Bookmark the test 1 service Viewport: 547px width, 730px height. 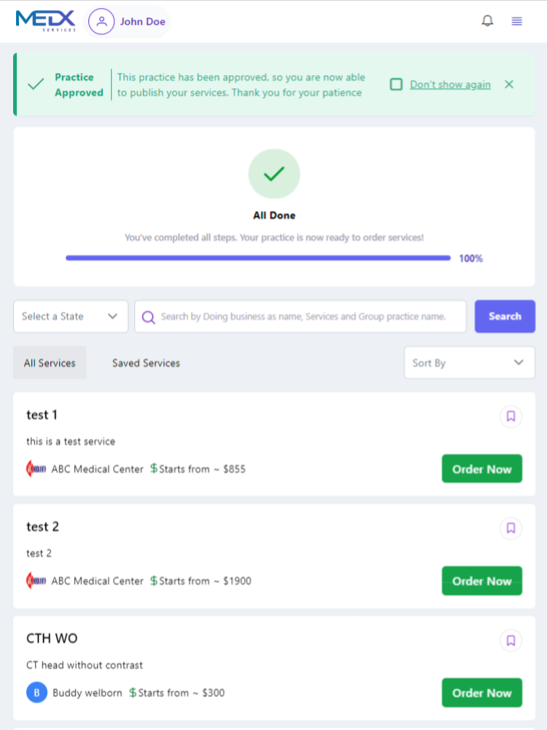point(511,416)
